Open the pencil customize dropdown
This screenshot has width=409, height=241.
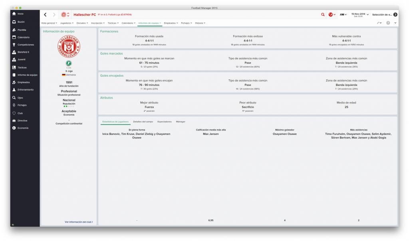click(x=379, y=23)
